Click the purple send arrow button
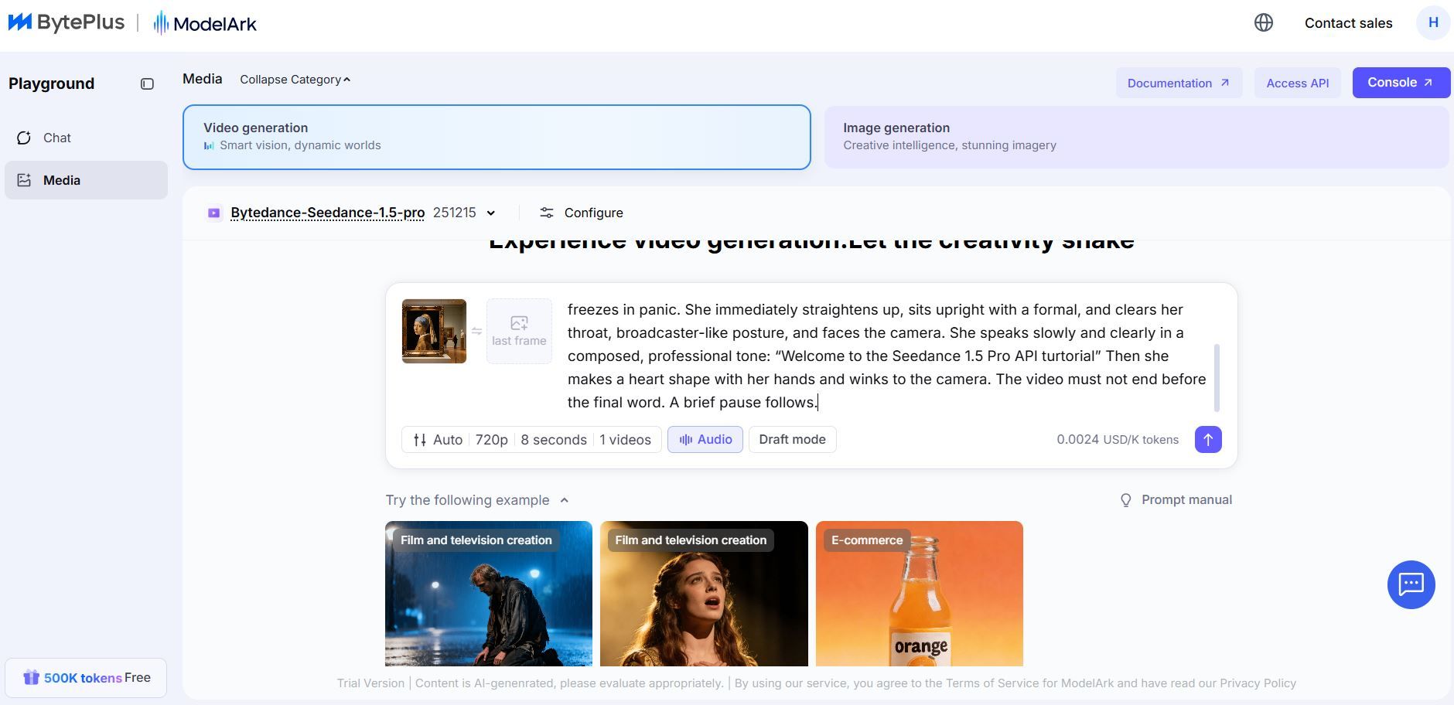Viewport: 1454px width, 705px height. click(x=1207, y=440)
